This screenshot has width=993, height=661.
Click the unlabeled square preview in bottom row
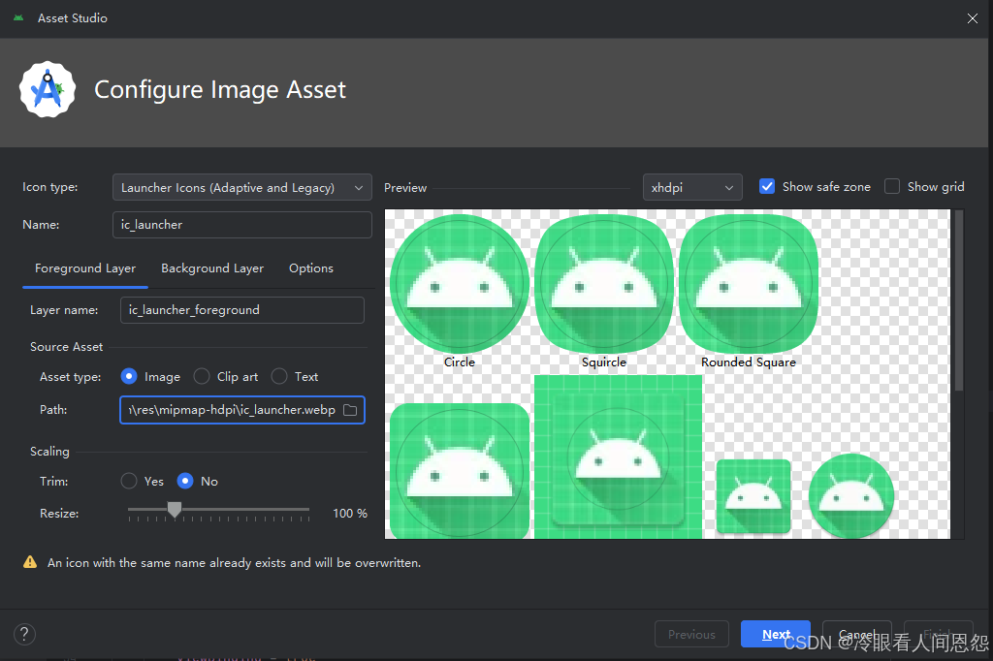pyautogui.click(x=459, y=471)
